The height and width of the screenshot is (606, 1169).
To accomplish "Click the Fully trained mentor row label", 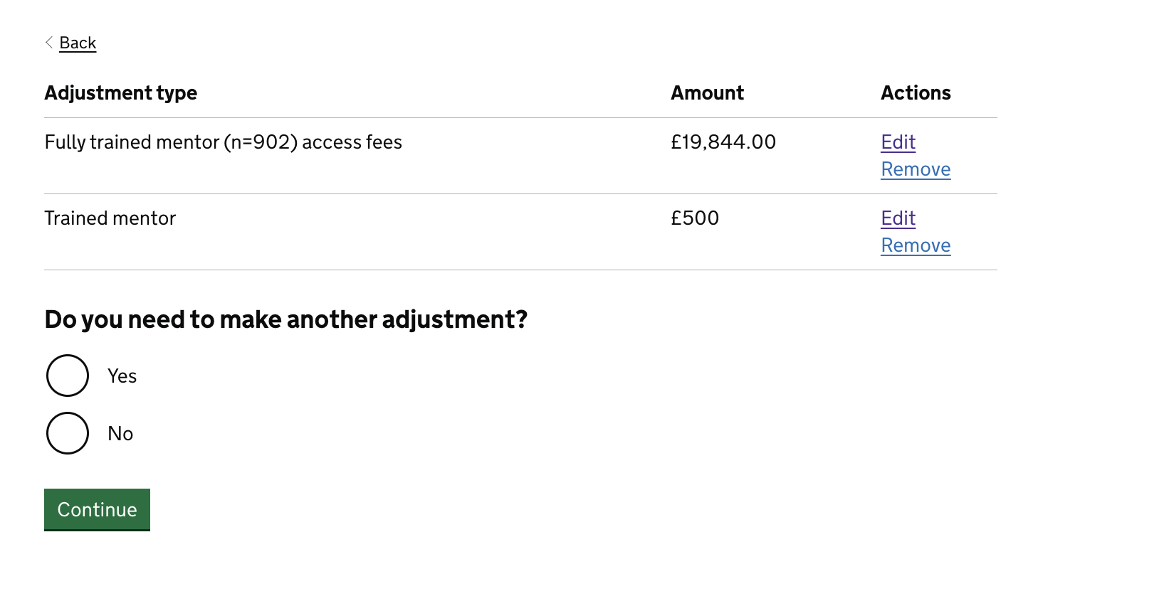I will [223, 142].
